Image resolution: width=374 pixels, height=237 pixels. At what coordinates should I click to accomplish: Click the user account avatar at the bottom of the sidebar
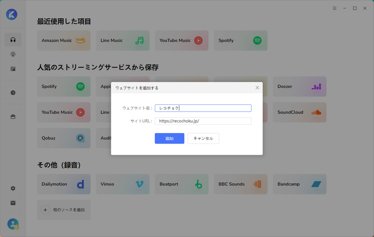[13, 224]
